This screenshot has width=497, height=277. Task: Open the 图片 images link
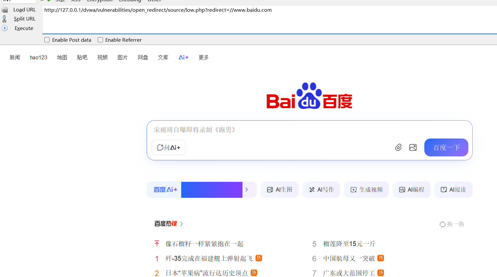123,57
